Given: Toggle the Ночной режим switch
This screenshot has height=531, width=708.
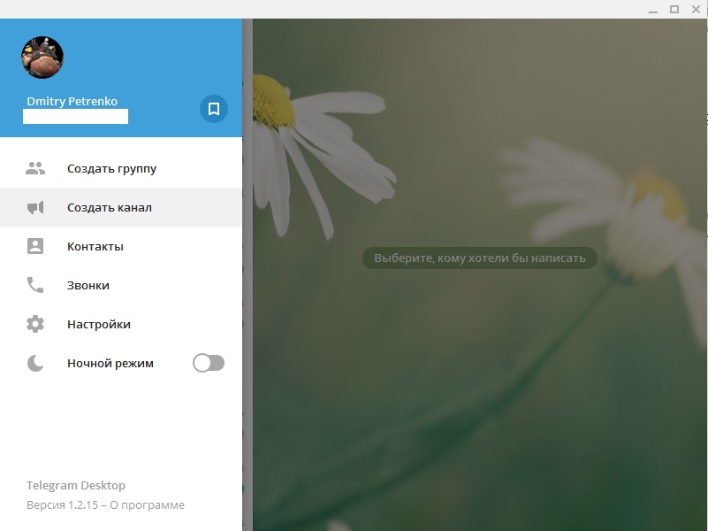Looking at the screenshot, I should click(209, 363).
